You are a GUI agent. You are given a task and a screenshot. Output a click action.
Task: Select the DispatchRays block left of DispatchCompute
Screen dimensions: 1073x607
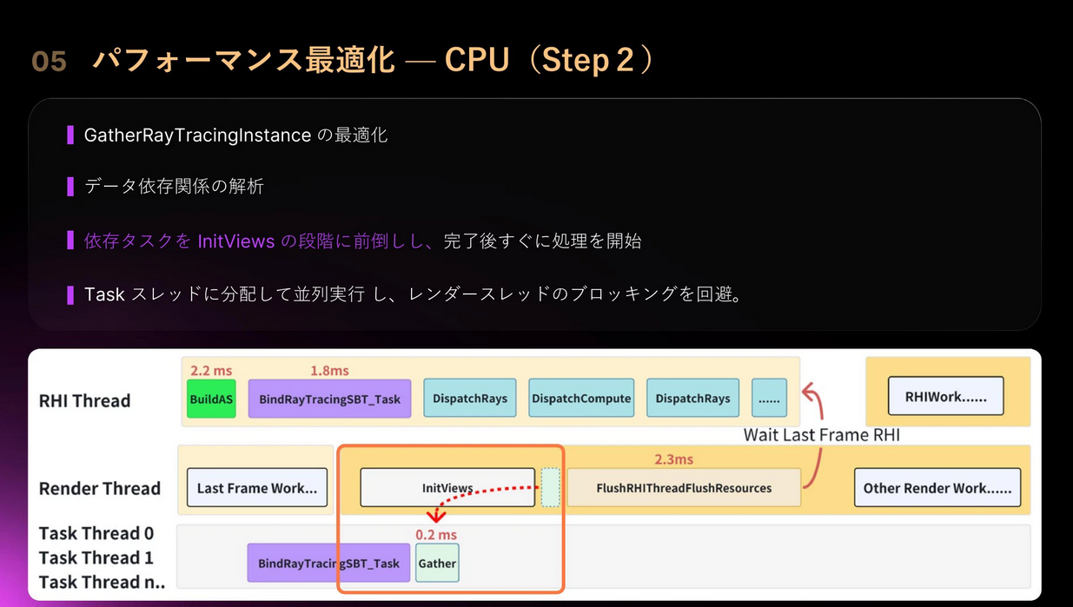pyautogui.click(x=470, y=399)
